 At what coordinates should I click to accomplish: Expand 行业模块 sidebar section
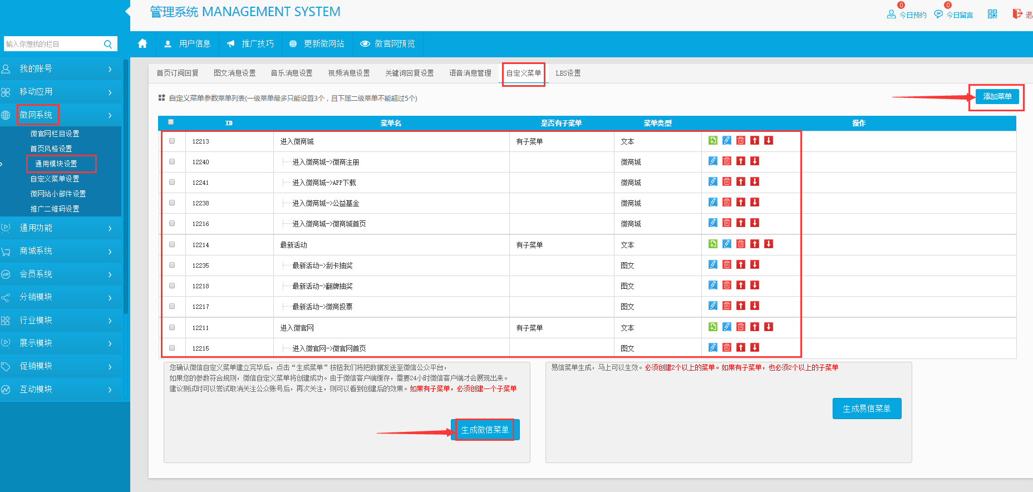61,321
